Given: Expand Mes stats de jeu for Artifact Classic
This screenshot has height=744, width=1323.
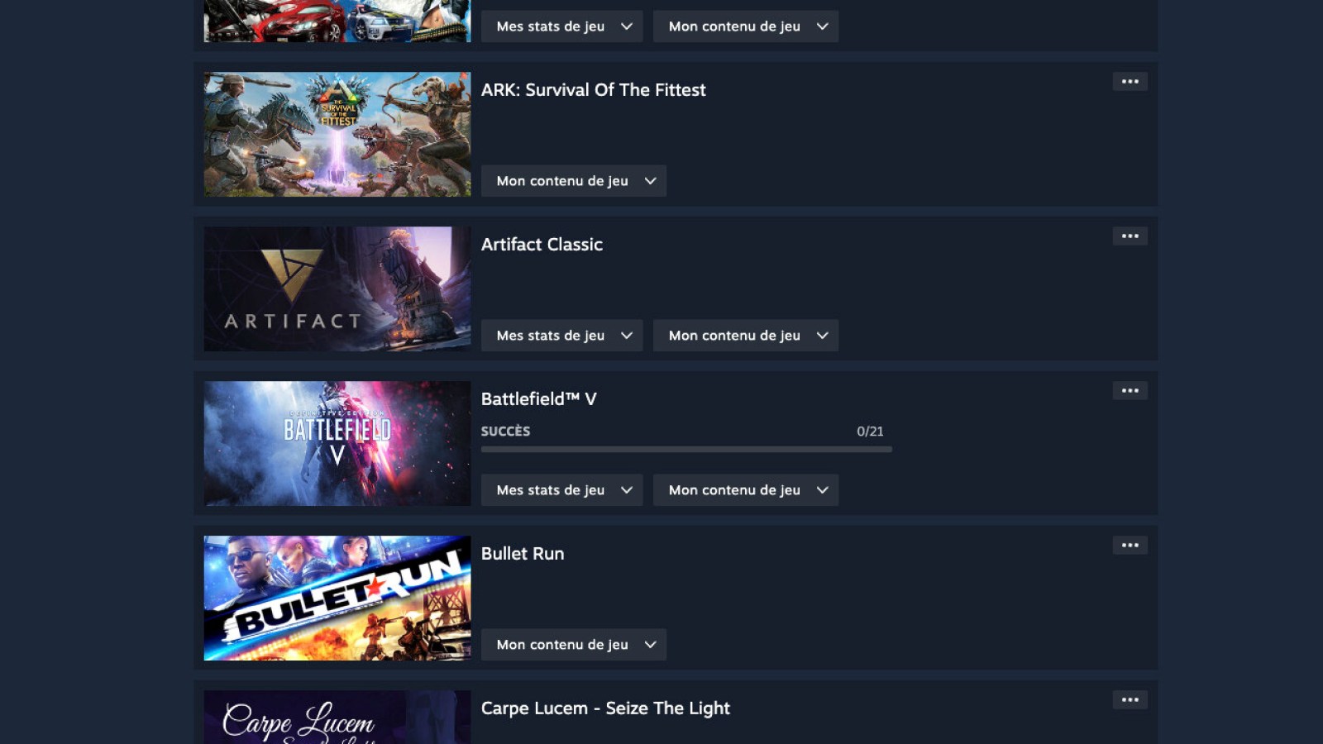Looking at the screenshot, I should [562, 336].
